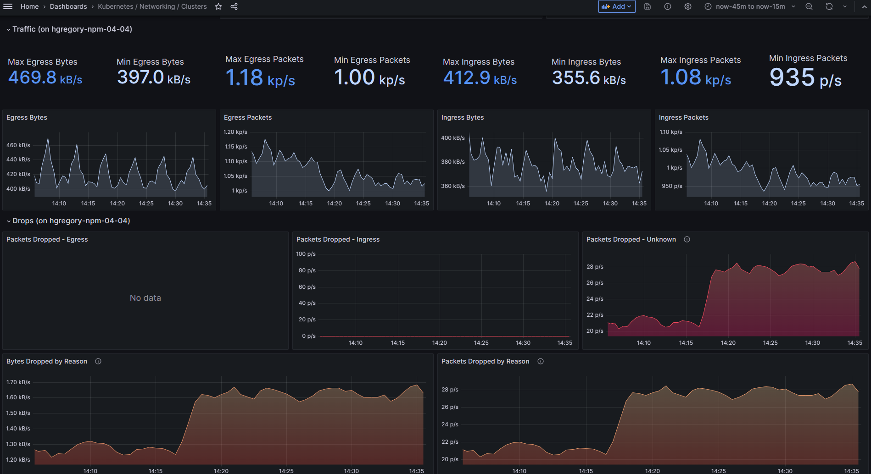Click the share dashboard icon
Viewport: 871px width, 474px height.
[x=234, y=6]
